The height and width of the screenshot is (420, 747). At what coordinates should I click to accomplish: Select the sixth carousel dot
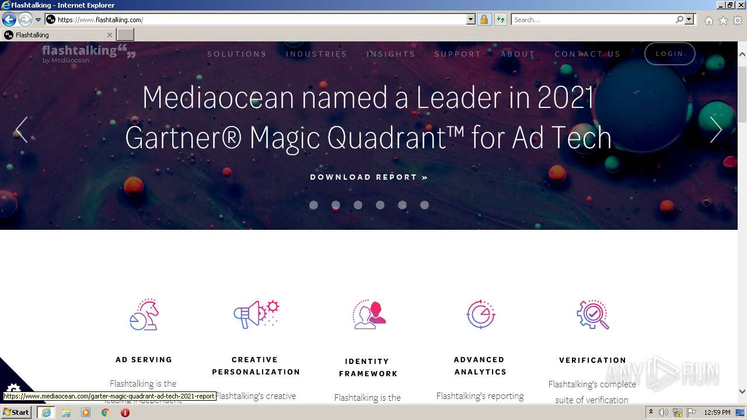424,205
